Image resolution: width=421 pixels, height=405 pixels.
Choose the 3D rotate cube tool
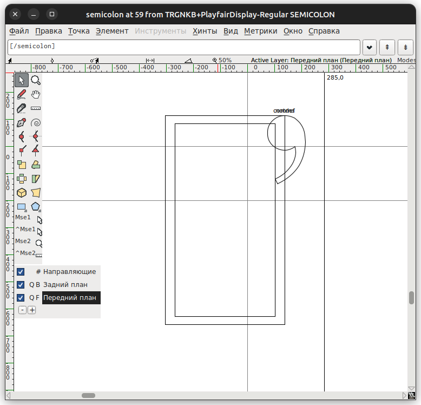[x=22, y=193]
